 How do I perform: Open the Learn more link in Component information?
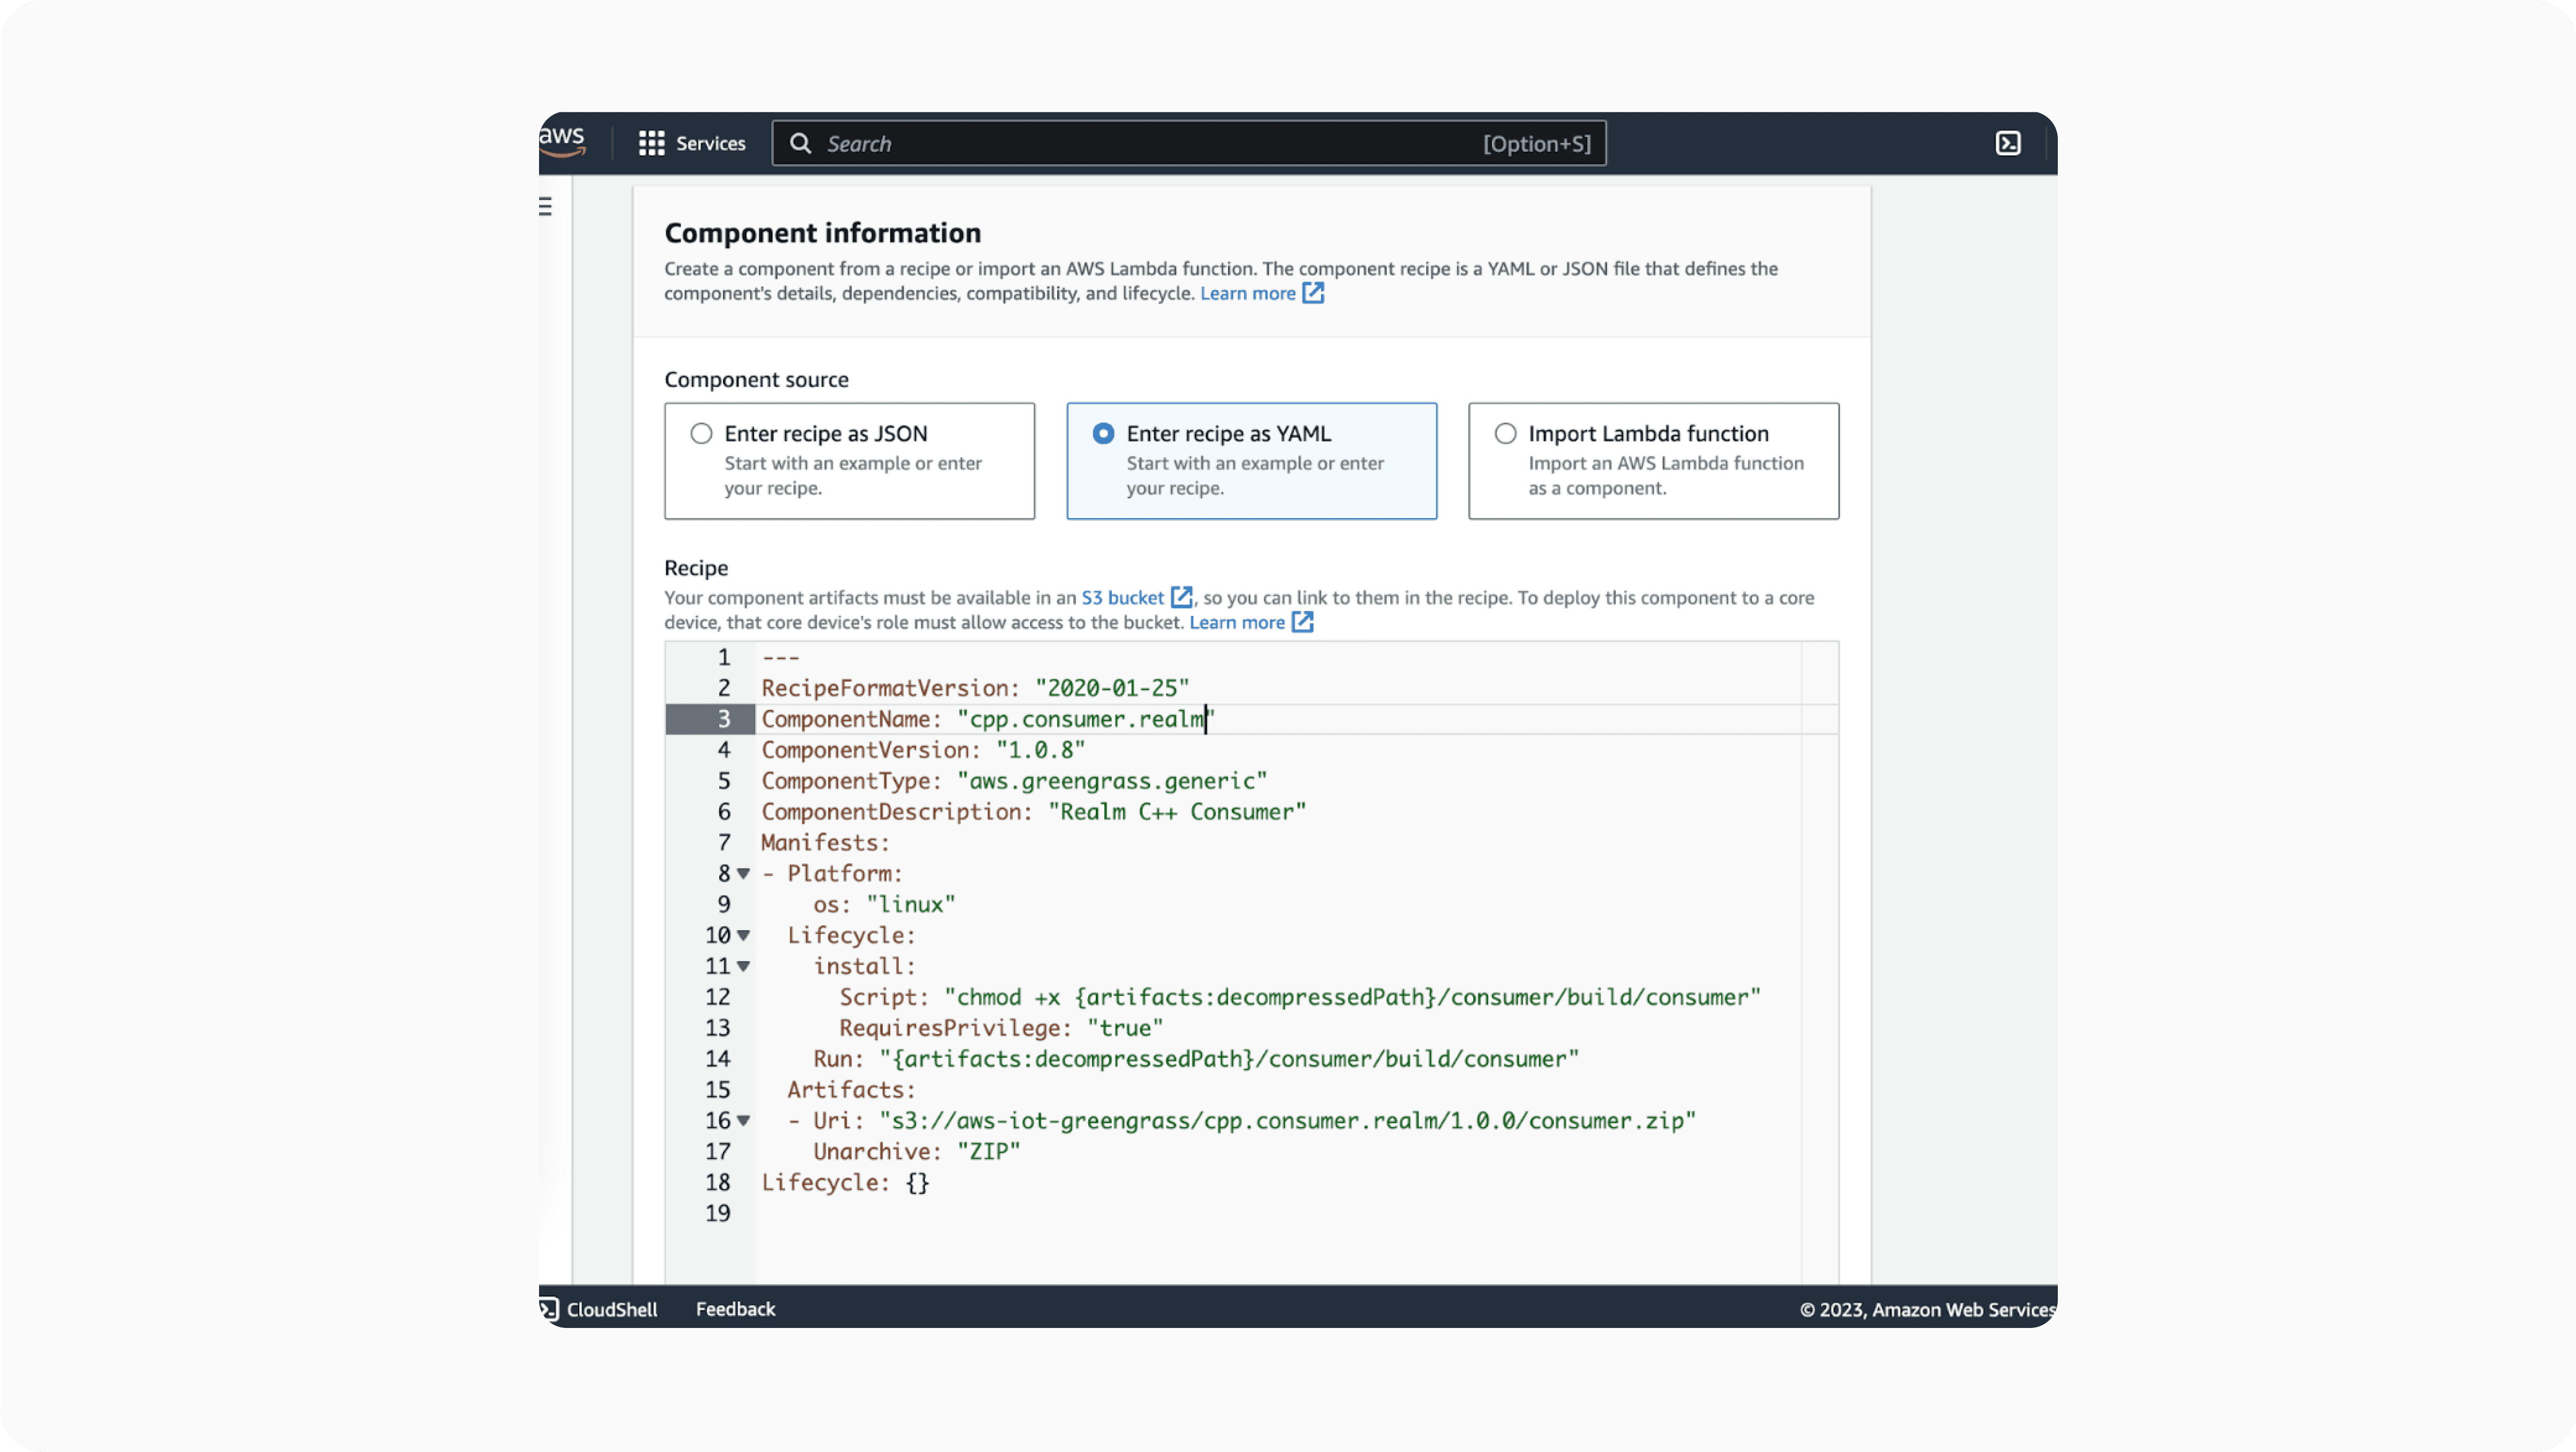click(x=1247, y=293)
